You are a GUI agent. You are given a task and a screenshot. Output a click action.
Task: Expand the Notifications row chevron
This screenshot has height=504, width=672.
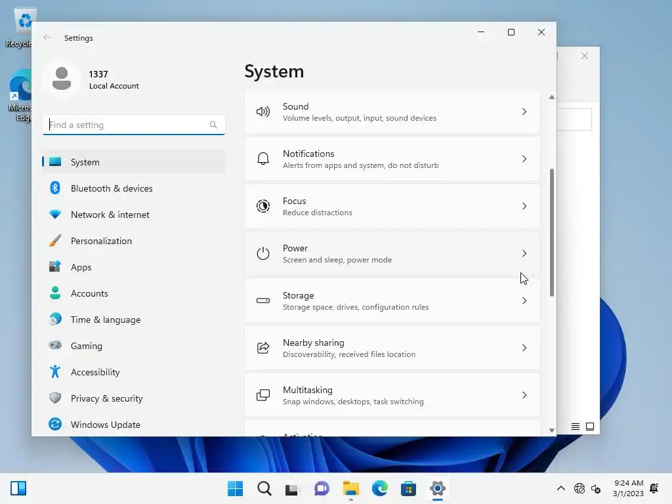tap(524, 159)
